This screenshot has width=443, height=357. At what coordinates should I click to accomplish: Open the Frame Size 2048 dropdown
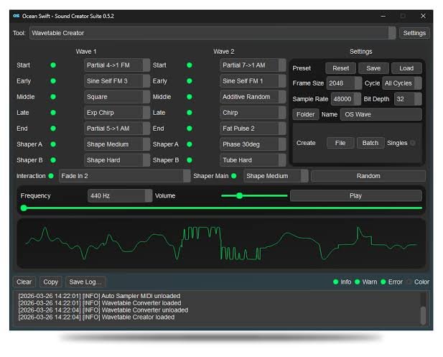344,83
